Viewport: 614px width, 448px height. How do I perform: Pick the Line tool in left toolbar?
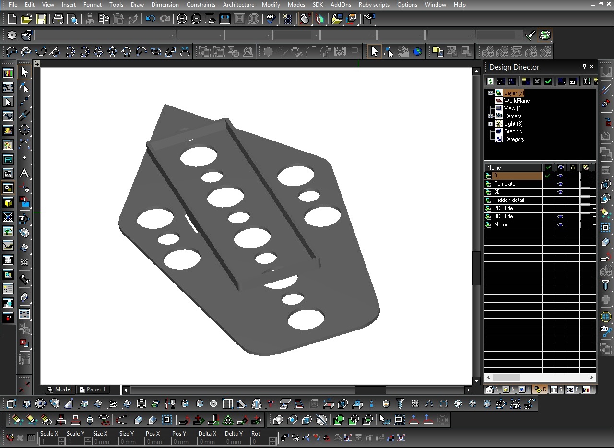click(24, 101)
